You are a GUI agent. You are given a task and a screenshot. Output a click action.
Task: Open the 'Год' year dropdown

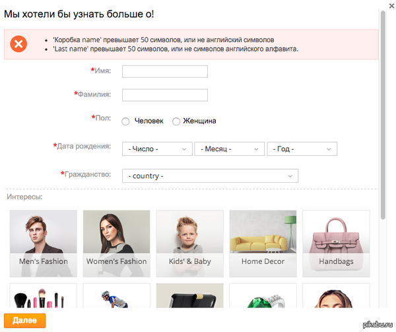(x=302, y=149)
